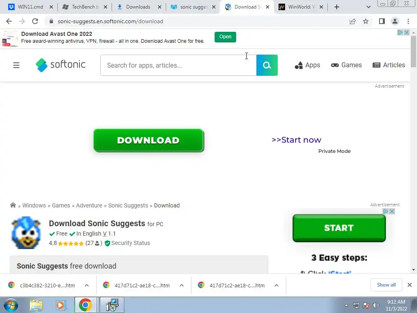The width and height of the screenshot is (417, 313).
Task: Click the site lock icon in address bar
Action: click(x=51, y=21)
